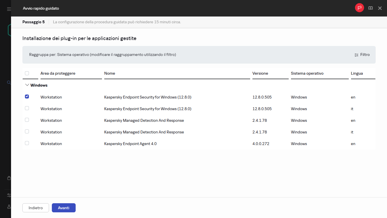The height and width of the screenshot is (218, 387).
Task: Click the en link for Kaspersky Endpoint Agent
Action: coord(353,144)
